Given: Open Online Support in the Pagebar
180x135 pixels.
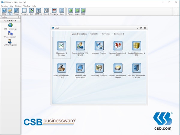Looking at the screenshot, I should click(x=10, y=34).
